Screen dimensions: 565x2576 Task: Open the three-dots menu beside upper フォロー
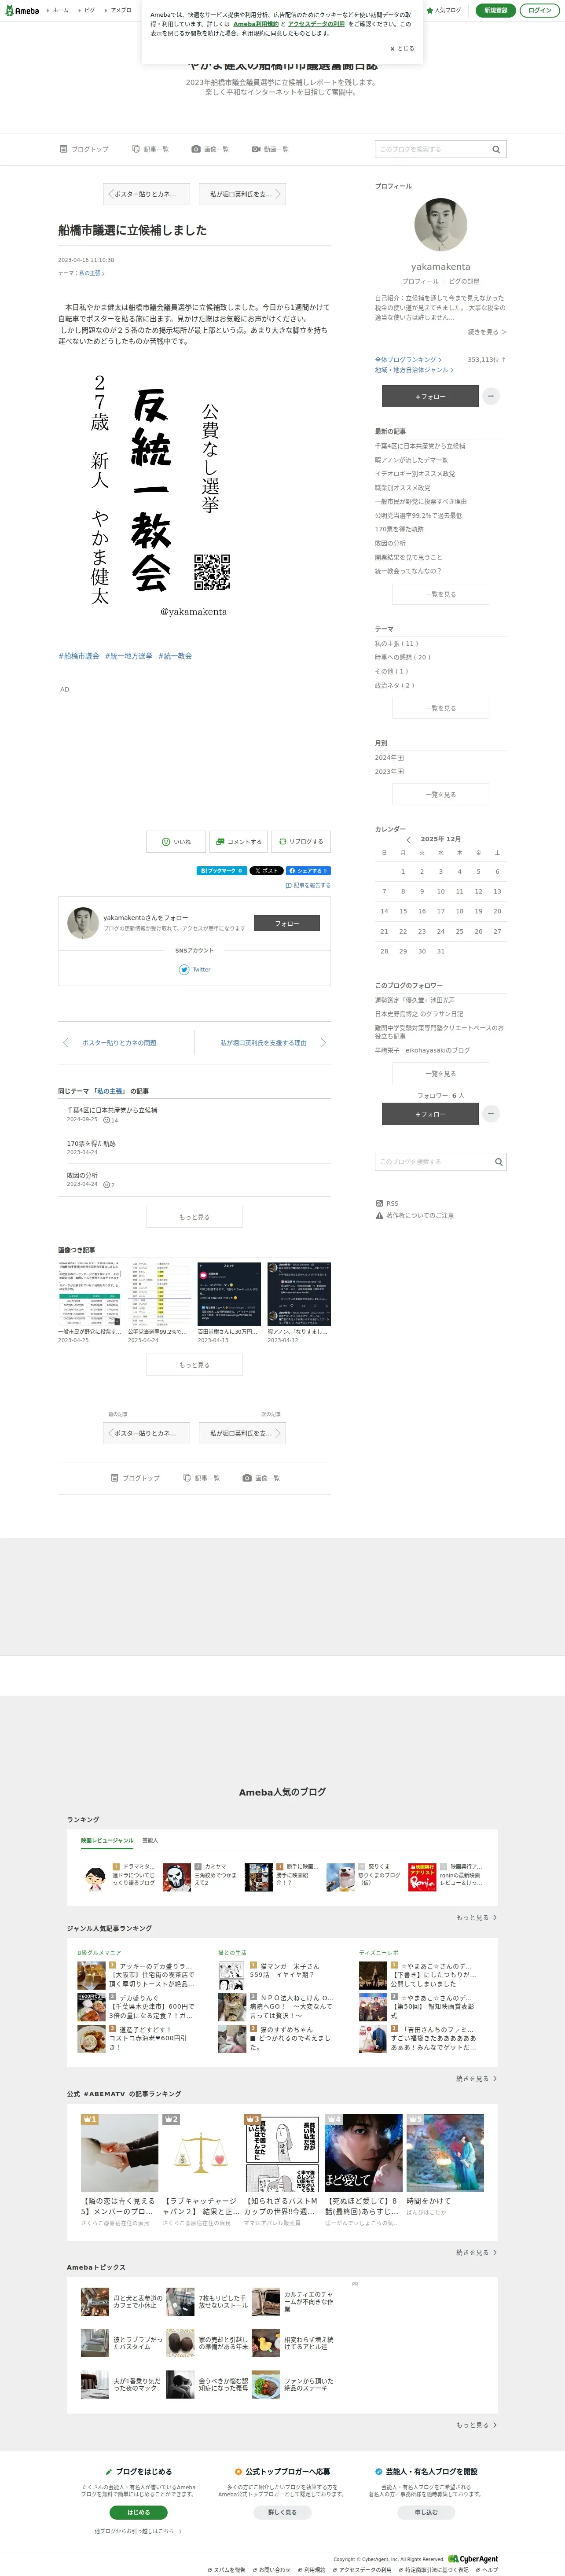[491, 397]
